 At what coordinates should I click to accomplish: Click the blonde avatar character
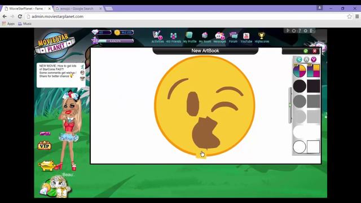(x=70, y=130)
